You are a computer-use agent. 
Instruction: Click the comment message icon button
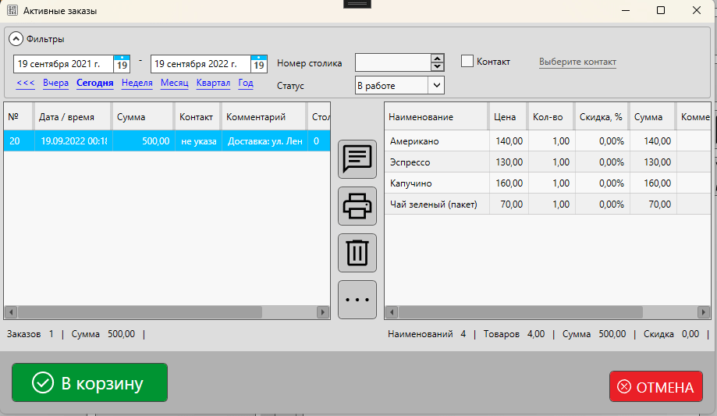[357, 159]
